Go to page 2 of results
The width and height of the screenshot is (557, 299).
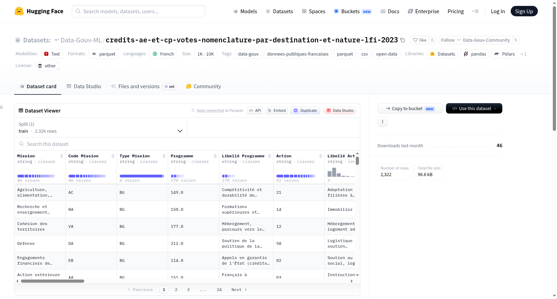[176, 290]
